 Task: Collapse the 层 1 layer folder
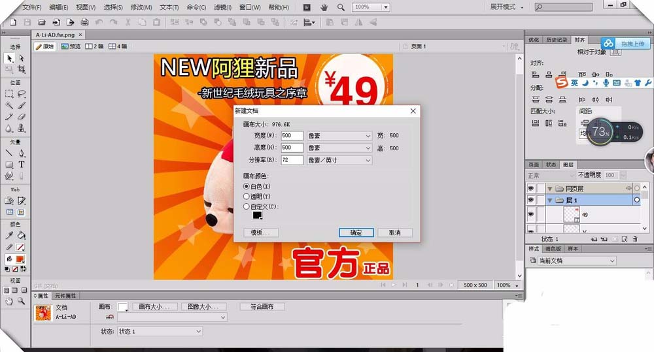pos(550,200)
